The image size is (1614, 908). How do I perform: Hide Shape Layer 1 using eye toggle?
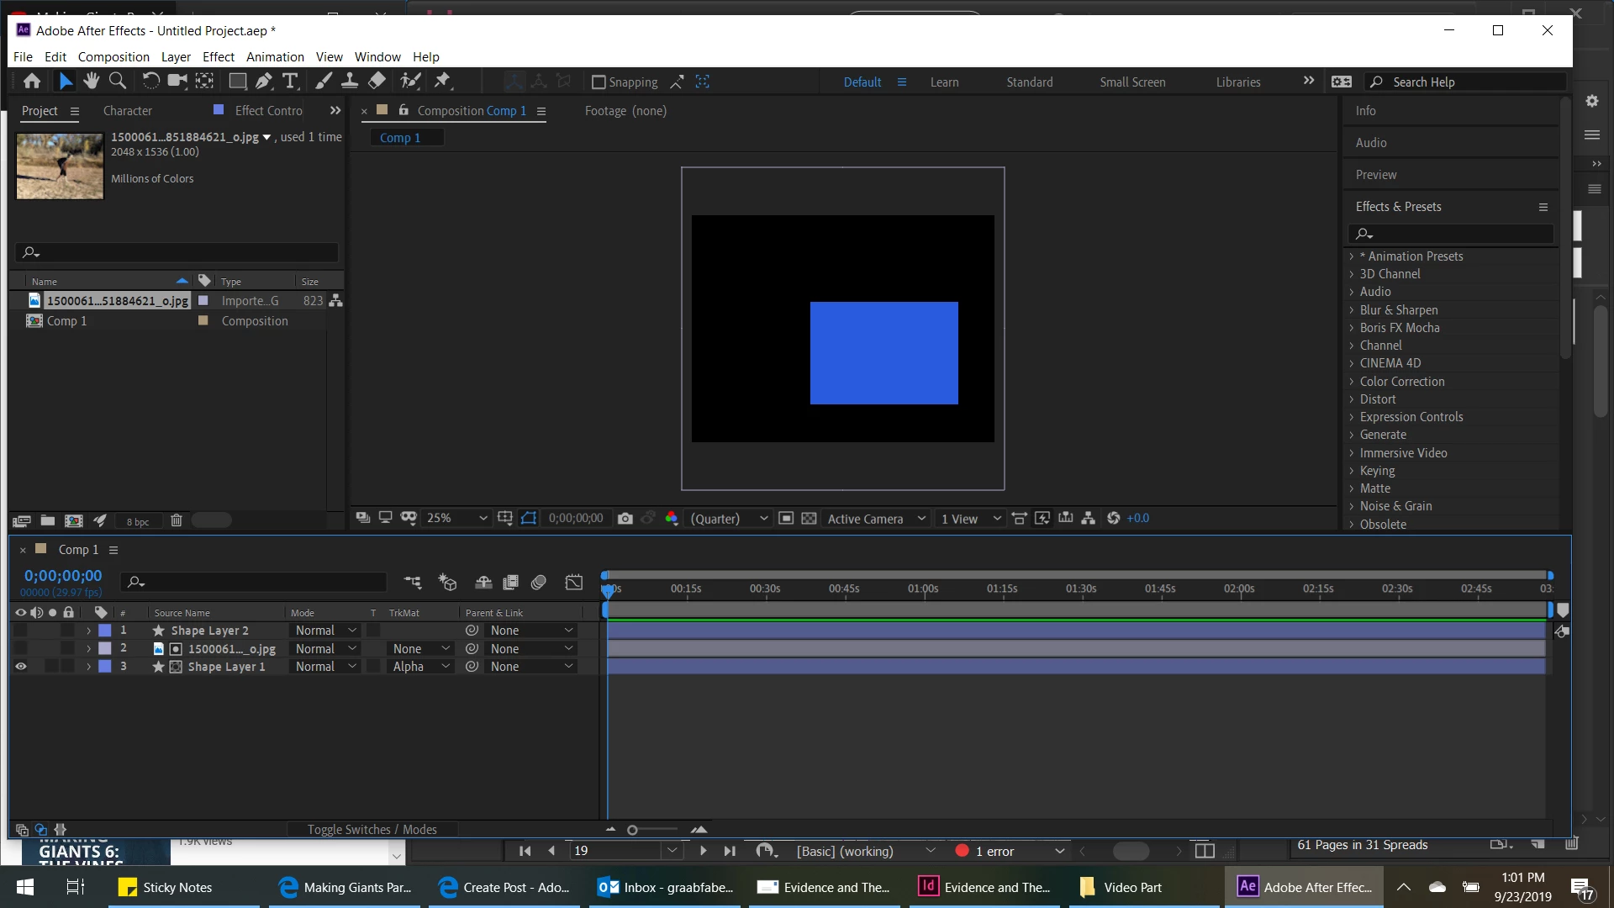21,667
